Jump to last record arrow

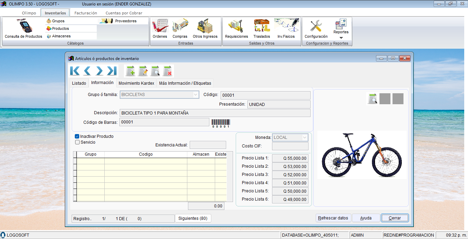[x=112, y=71]
